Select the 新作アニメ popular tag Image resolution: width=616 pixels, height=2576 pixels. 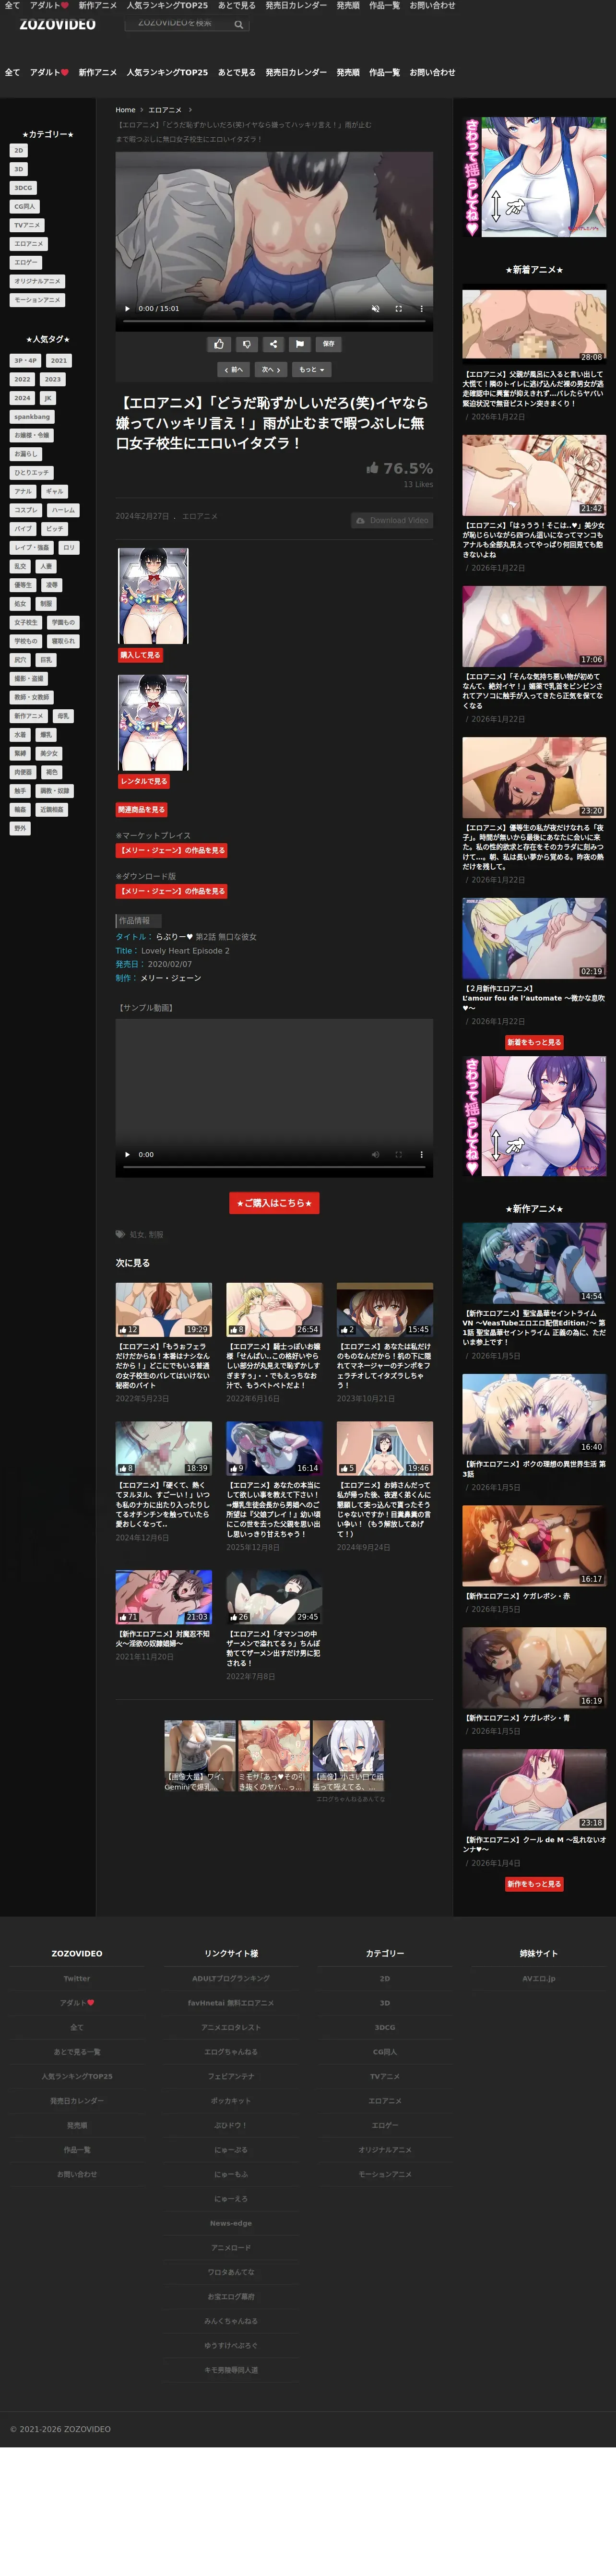point(29,716)
